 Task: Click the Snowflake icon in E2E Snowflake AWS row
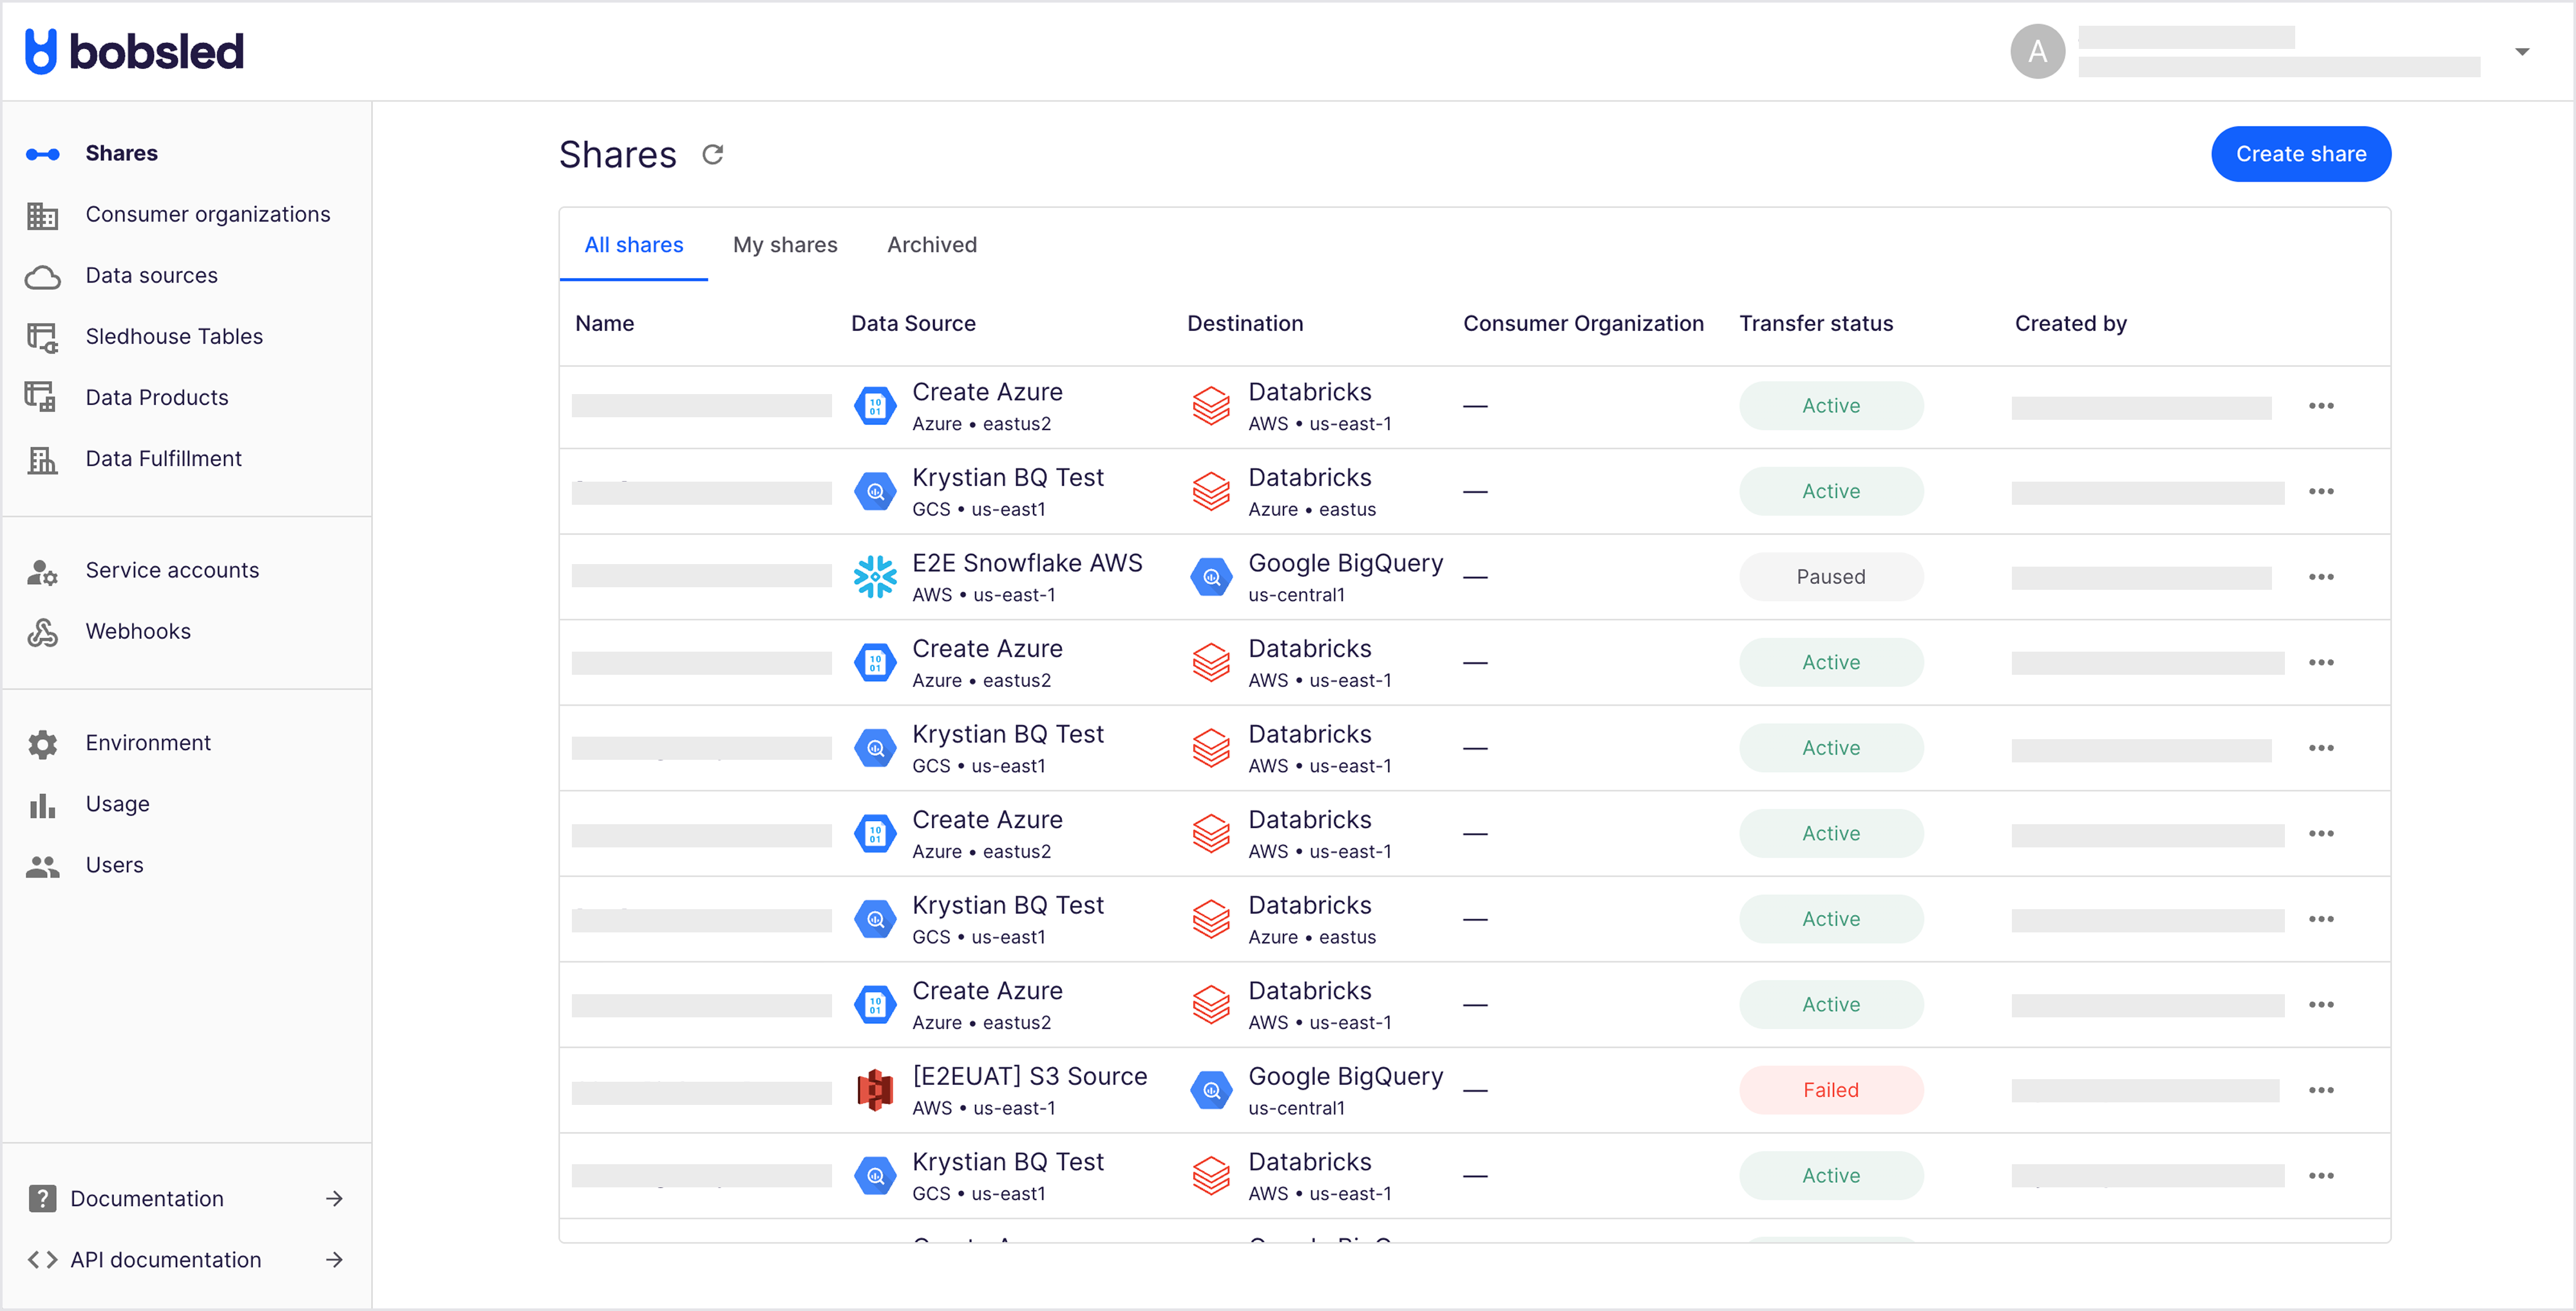pyautogui.click(x=875, y=577)
